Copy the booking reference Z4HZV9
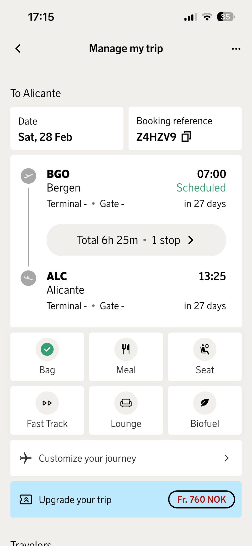 pyautogui.click(x=186, y=137)
